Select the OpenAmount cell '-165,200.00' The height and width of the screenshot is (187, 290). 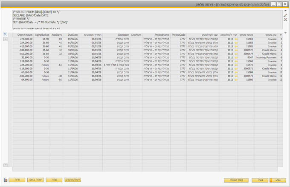(23, 54)
